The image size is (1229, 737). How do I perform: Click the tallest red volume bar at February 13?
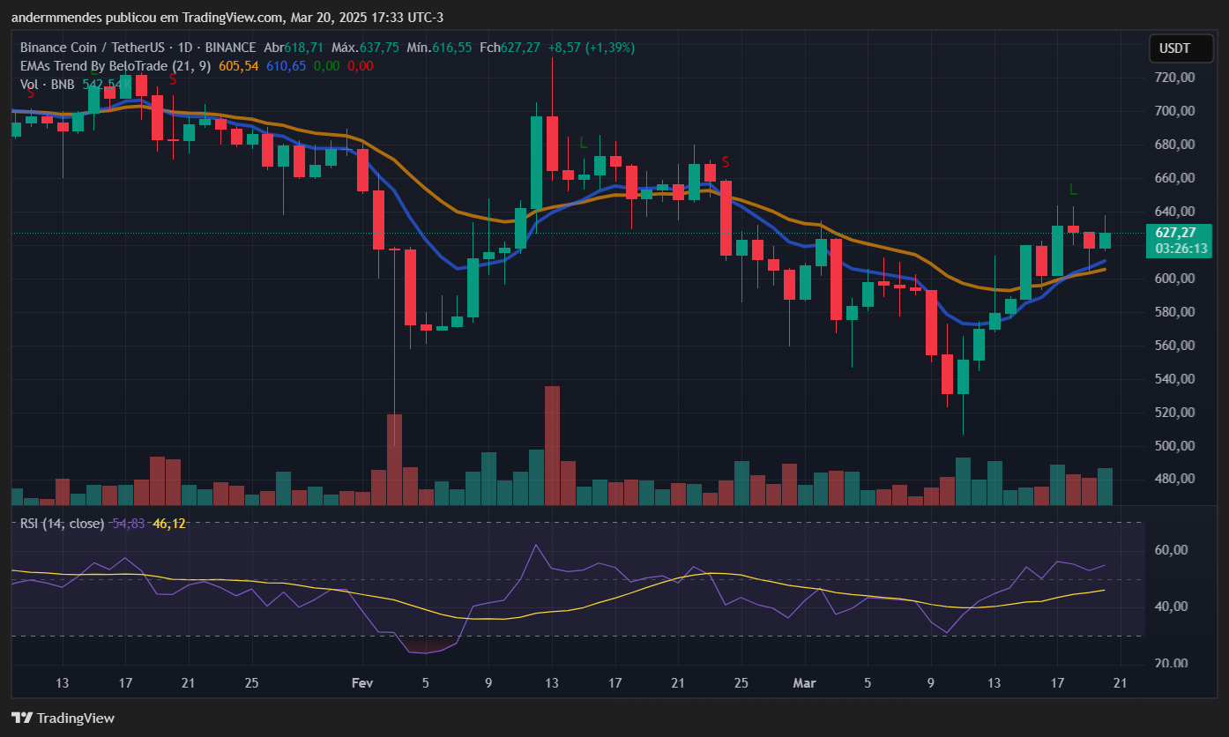553,445
